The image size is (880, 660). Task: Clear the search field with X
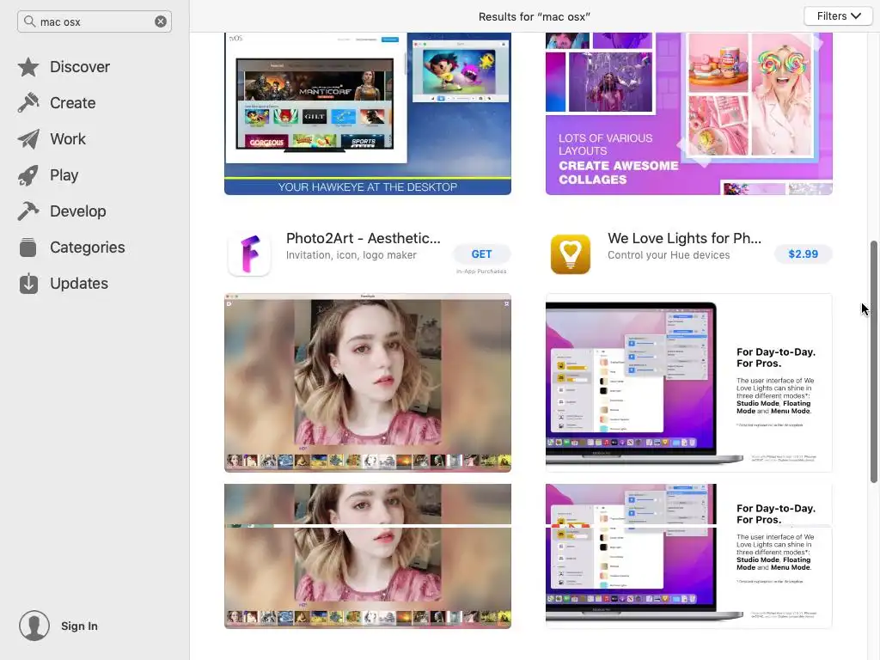point(161,21)
